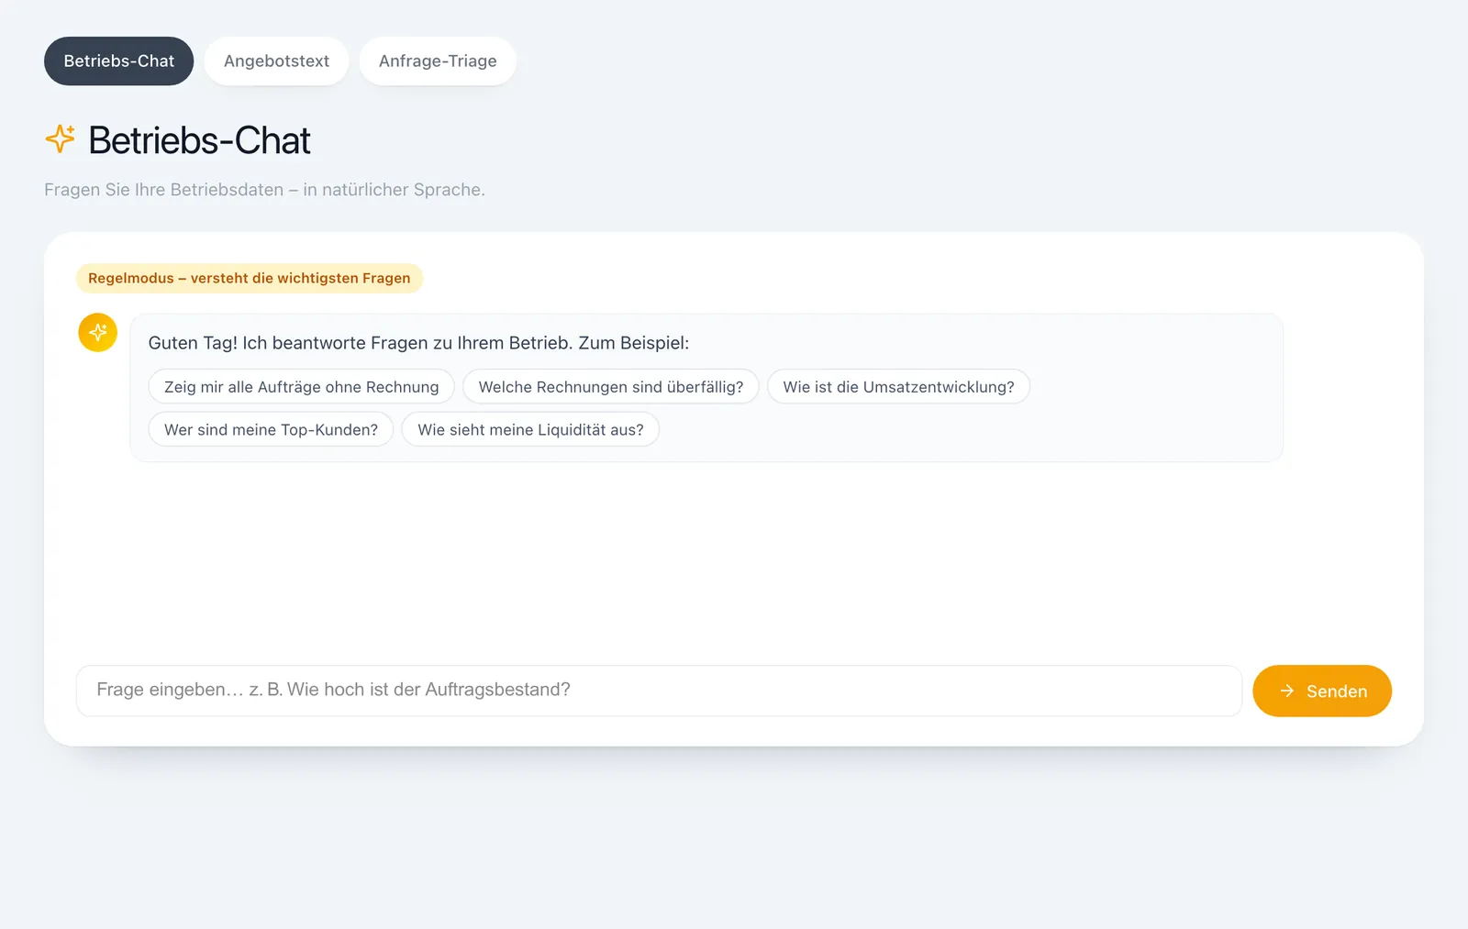Image resolution: width=1468 pixels, height=929 pixels.
Task: Ask 'Welche Rechnungen sind überfällig?' suggestion
Action: point(611,387)
